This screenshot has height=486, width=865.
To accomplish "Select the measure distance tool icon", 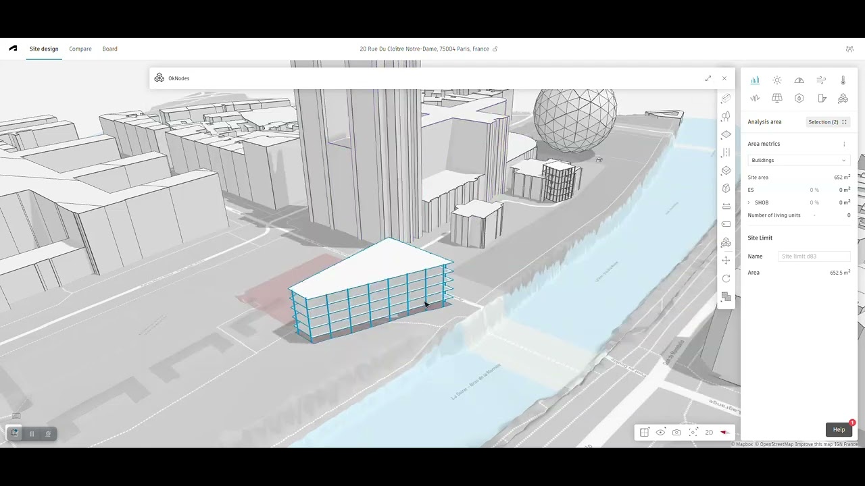I will [726, 207].
